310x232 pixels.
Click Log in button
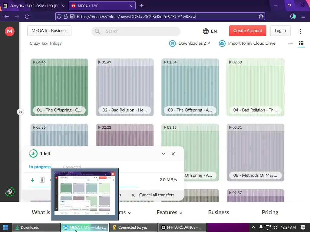280,31
